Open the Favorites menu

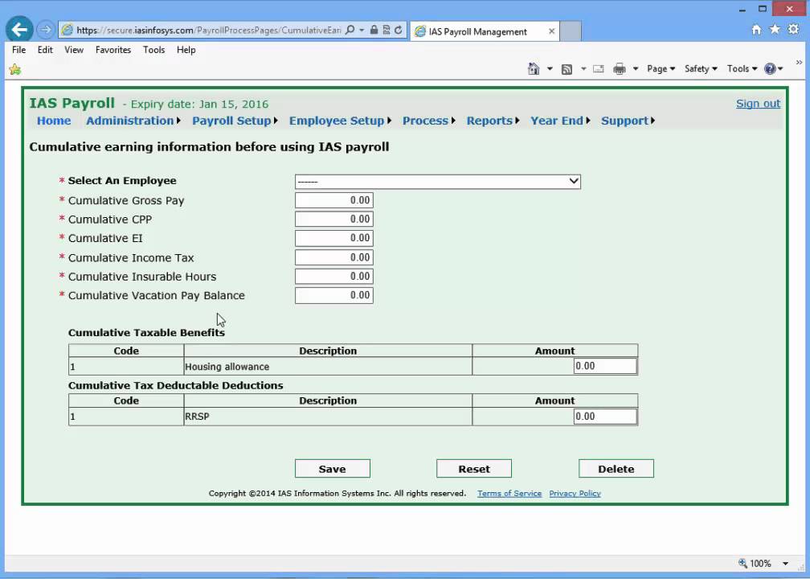pos(113,50)
